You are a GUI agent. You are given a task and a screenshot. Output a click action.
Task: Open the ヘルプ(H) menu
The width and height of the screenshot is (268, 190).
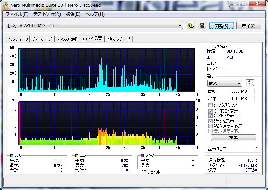tap(95, 14)
